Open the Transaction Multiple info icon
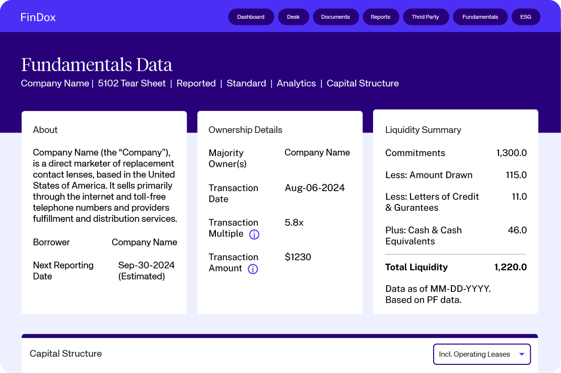Image resolution: width=561 pixels, height=373 pixels. (x=254, y=234)
